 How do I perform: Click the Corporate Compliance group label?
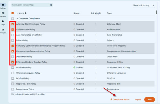(29, 19)
